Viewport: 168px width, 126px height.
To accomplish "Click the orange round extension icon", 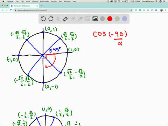I will point(144,10).
